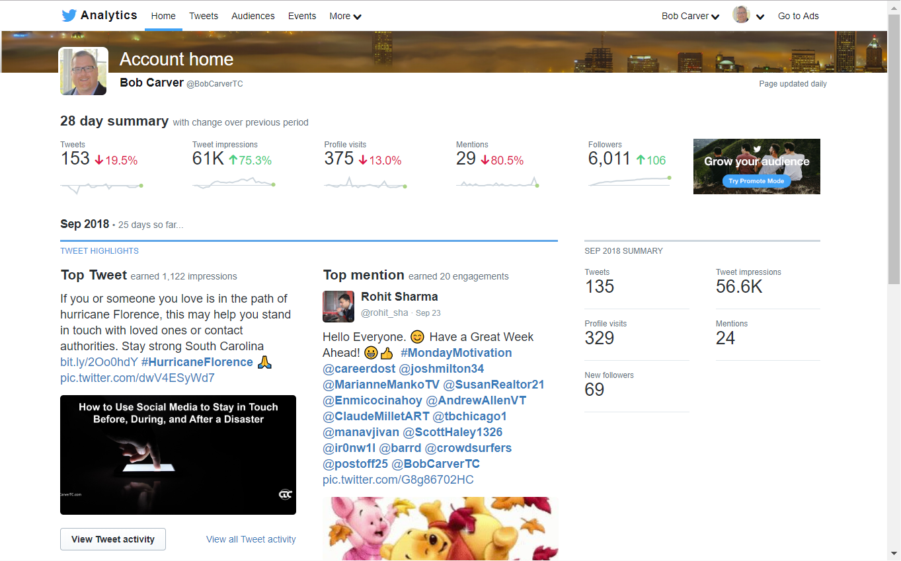
Task: Go to Ads link
Action: tap(798, 16)
